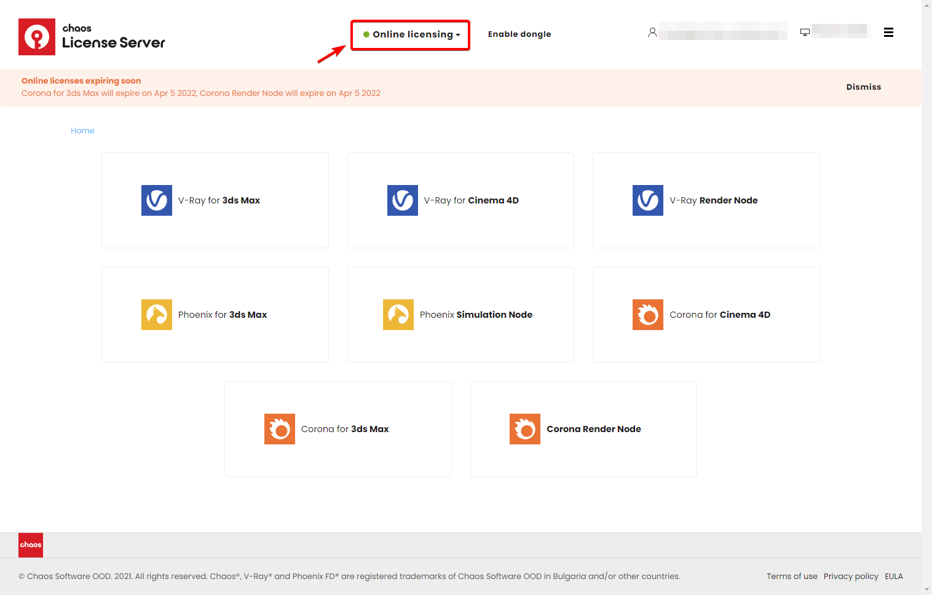Image resolution: width=932 pixels, height=595 pixels.
Task: Select the V-Ray for 3ds Max label
Action: 219,200
